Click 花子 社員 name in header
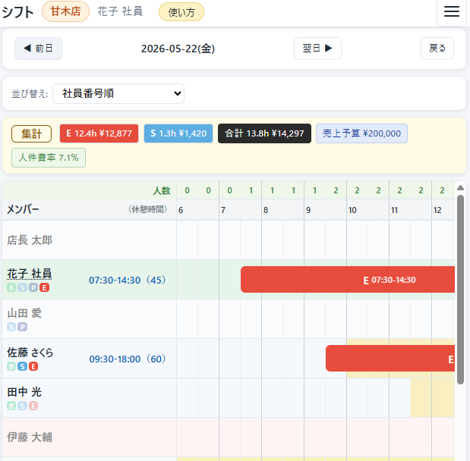The width and height of the screenshot is (470, 461). point(120,11)
